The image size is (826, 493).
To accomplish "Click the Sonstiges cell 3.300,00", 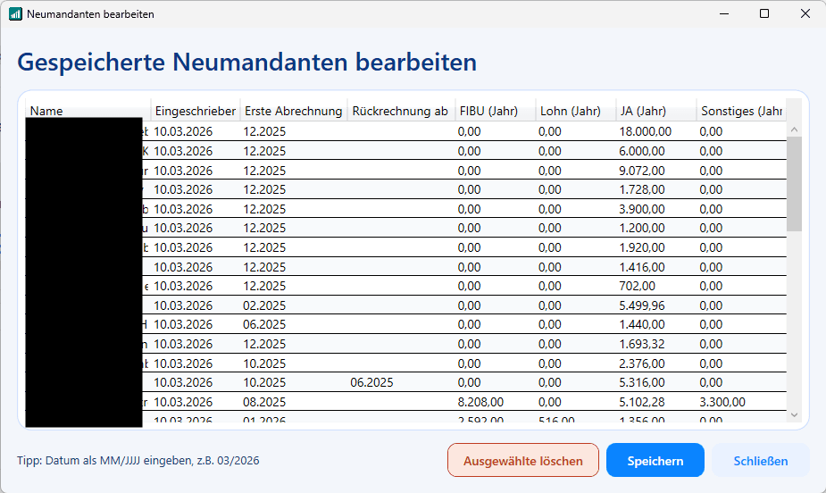I will click(x=742, y=402).
